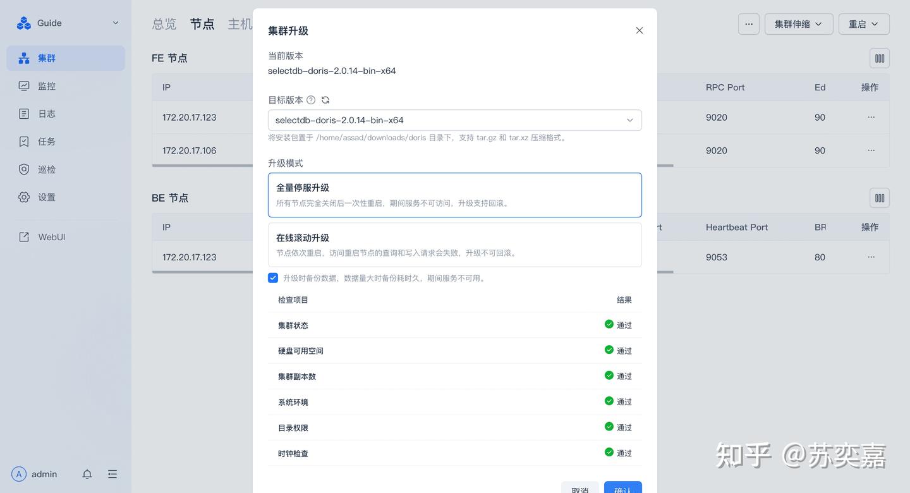Viewport: 910px width, 493px height.
Task: Uncheck the 升级时备份数据 checkbox
Action: pyautogui.click(x=273, y=278)
